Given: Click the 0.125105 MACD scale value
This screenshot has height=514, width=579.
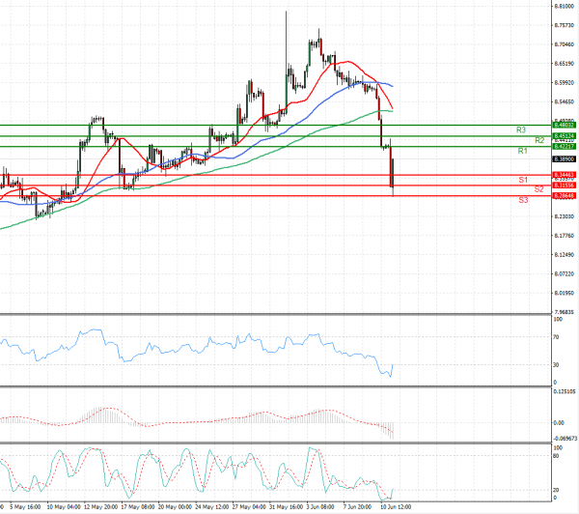Looking at the screenshot, I should click(x=565, y=391).
